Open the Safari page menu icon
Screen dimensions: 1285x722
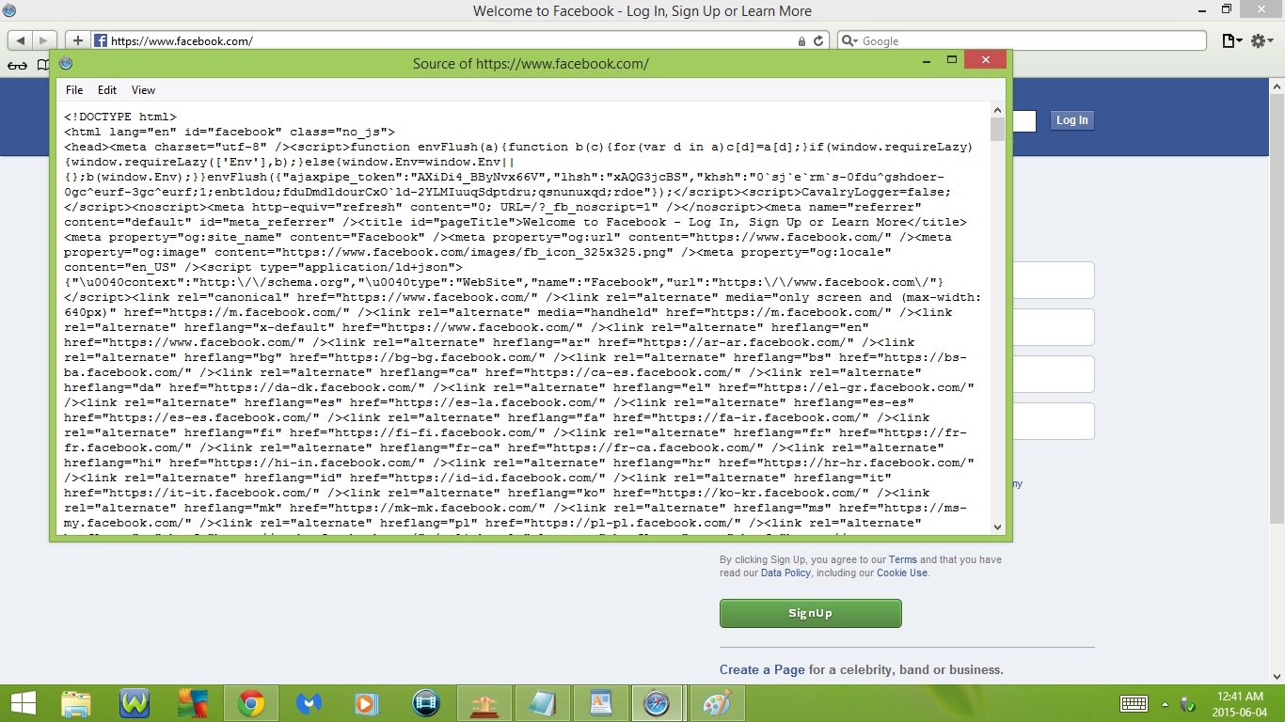(x=1231, y=41)
